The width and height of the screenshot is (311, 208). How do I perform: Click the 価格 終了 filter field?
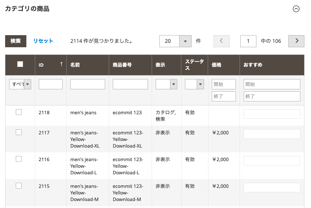point(224,96)
